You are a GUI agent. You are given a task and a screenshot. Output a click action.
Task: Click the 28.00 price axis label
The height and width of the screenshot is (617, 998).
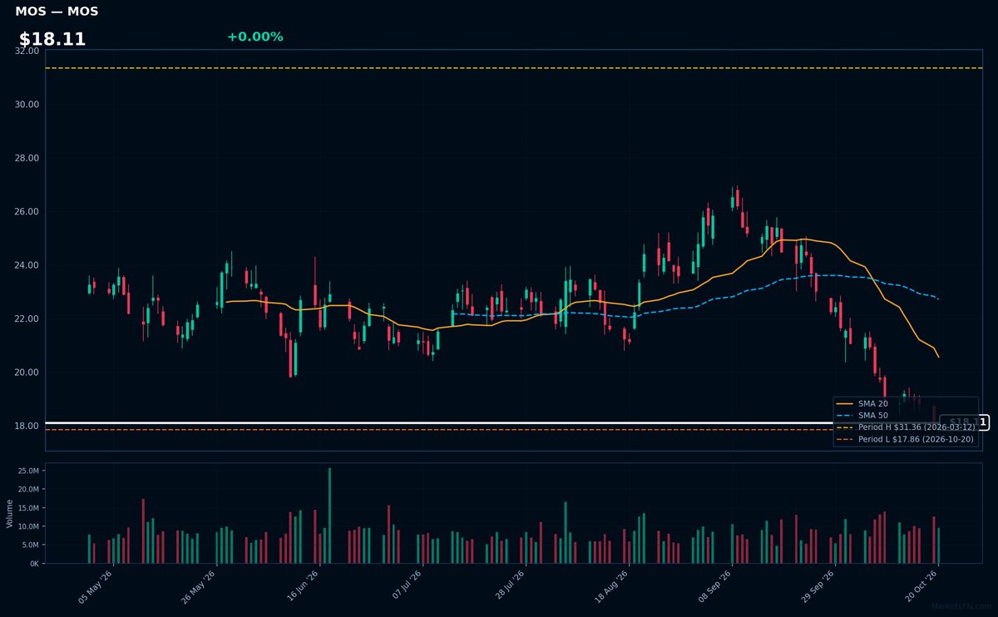(x=27, y=158)
